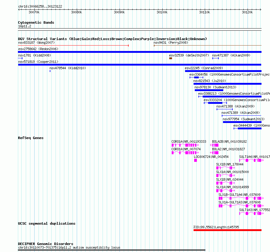Click the chr16:30066258..30123122 coordinate label
The image size is (270, 252).
[40, 6]
